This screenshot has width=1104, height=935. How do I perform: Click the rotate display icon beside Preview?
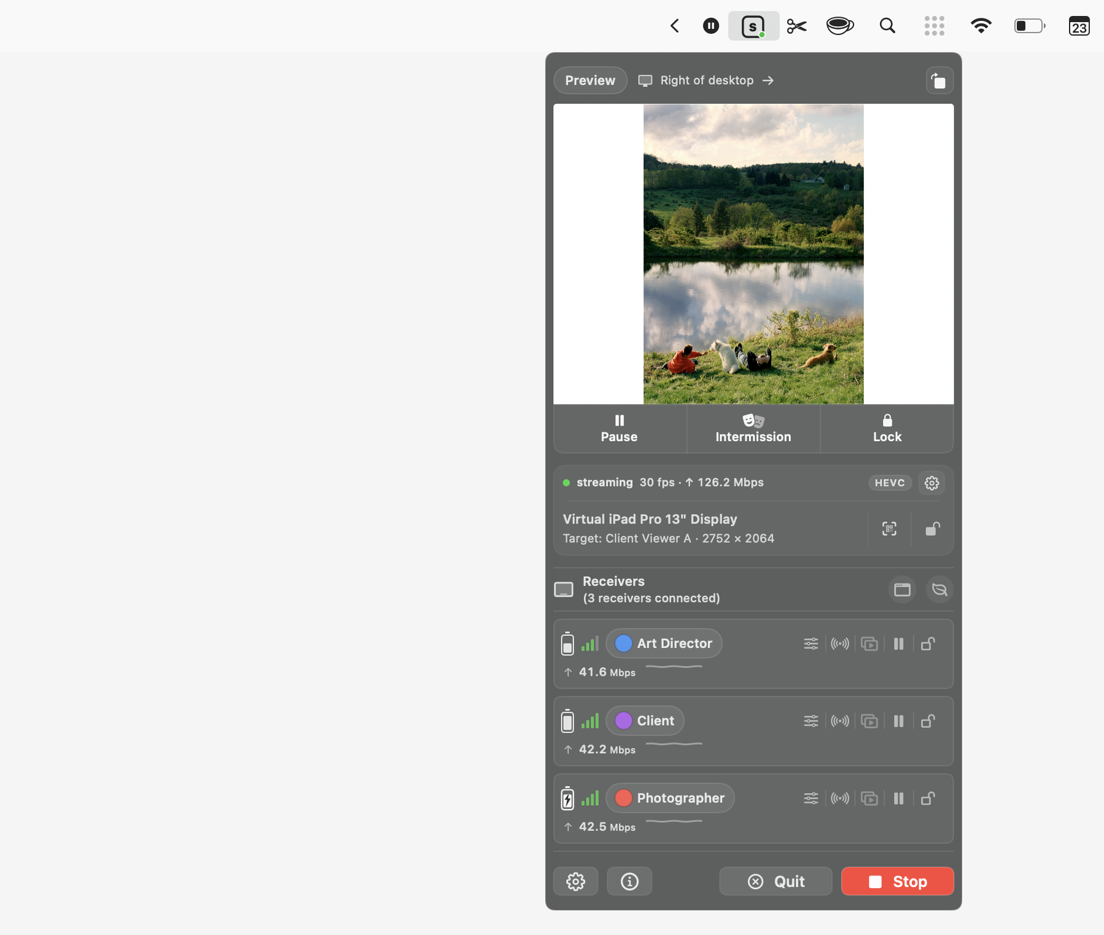(939, 80)
